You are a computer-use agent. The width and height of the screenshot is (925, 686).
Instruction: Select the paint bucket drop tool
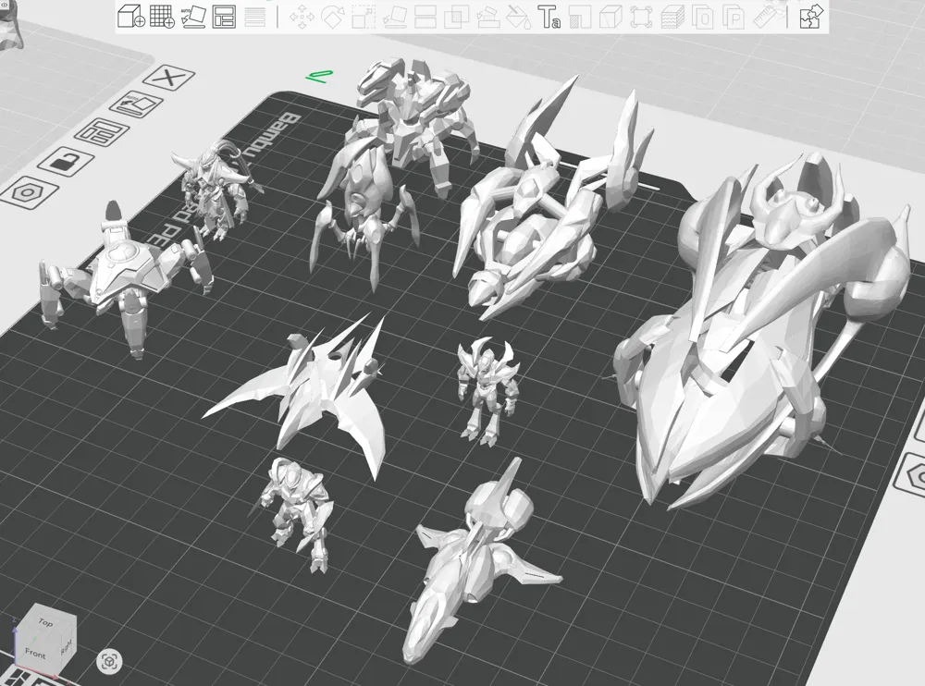click(x=519, y=18)
